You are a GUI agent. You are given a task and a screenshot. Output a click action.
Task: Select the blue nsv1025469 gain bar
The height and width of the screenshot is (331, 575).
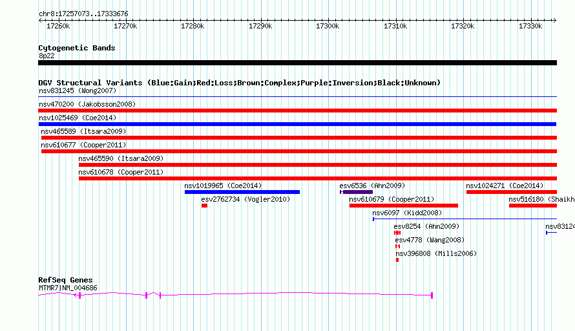pos(297,124)
